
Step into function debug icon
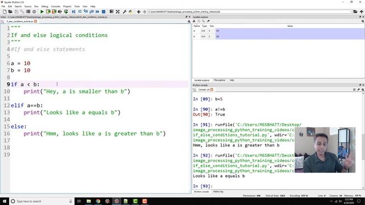click(x=86, y=11)
